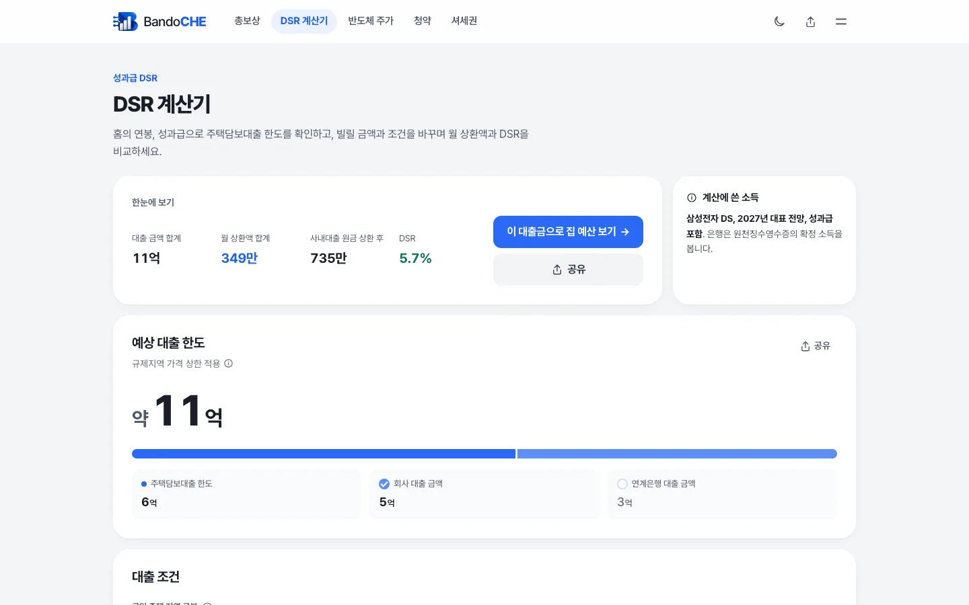Click the 735만 value
This screenshot has width=969, height=605.
click(x=328, y=258)
